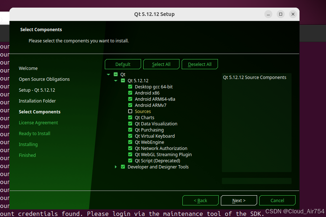Image resolution: width=326 pixels, height=217 pixels.
Task: Click the Select All button
Action: 161,64
